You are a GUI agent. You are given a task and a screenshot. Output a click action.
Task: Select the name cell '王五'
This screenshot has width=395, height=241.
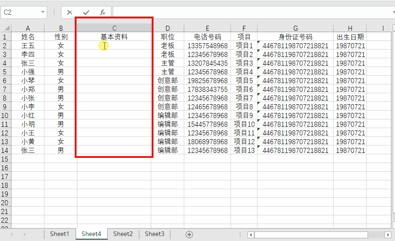coord(27,46)
